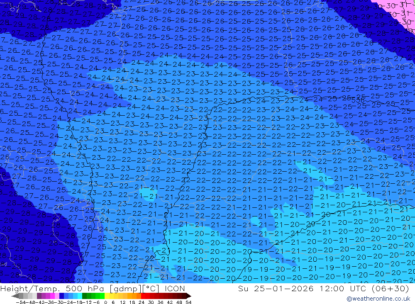Click the 556 geopotential contour label
The width and height of the screenshot is (415, 304).
coord(358,100)
